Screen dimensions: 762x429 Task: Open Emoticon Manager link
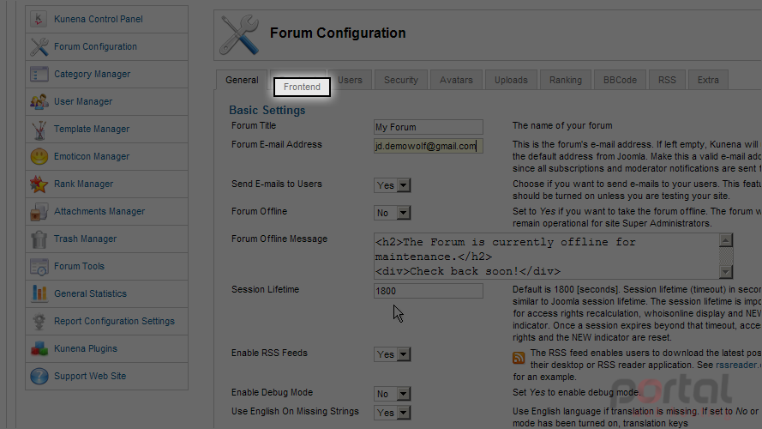[x=92, y=156]
